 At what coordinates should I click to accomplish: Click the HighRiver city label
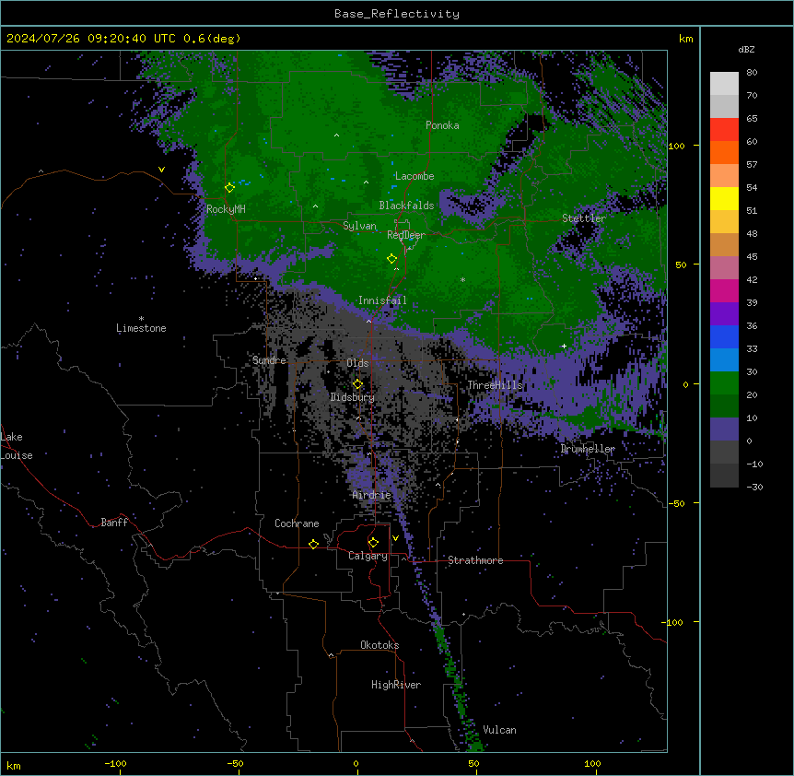(396, 685)
